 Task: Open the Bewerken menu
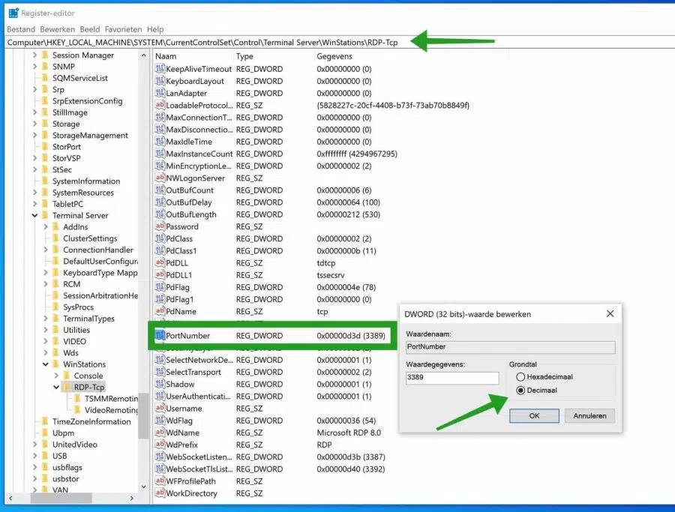57,29
